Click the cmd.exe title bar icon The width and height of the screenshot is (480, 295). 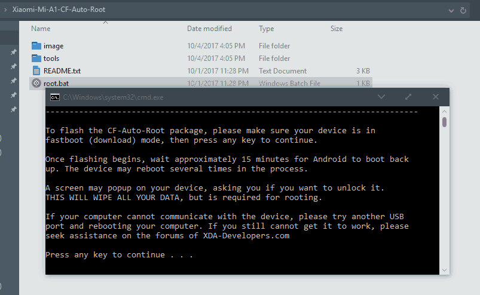pyautogui.click(x=55, y=97)
